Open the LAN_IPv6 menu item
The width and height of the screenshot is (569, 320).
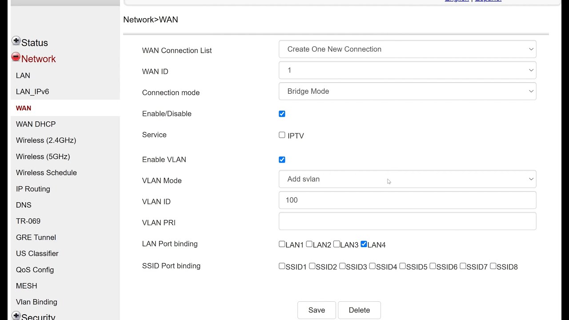[x=32, y=92]
